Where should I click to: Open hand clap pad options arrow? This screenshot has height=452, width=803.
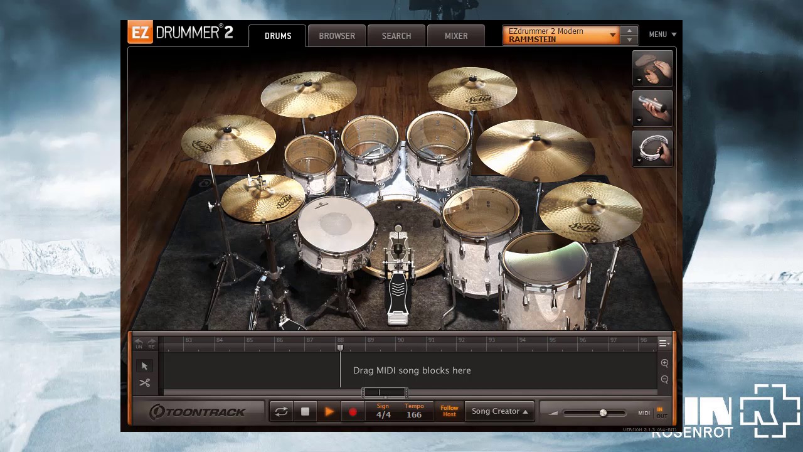click(639, 80)
